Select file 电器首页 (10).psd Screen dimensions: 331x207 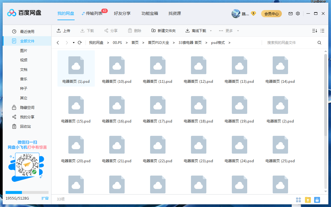(117, 70)
